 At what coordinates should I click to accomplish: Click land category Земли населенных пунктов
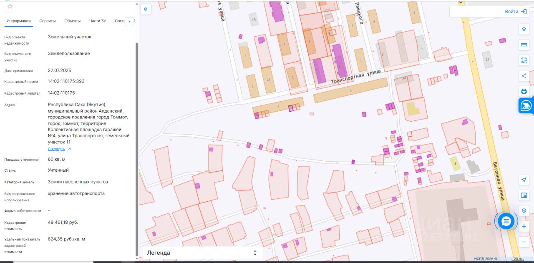tap(78, 182)
